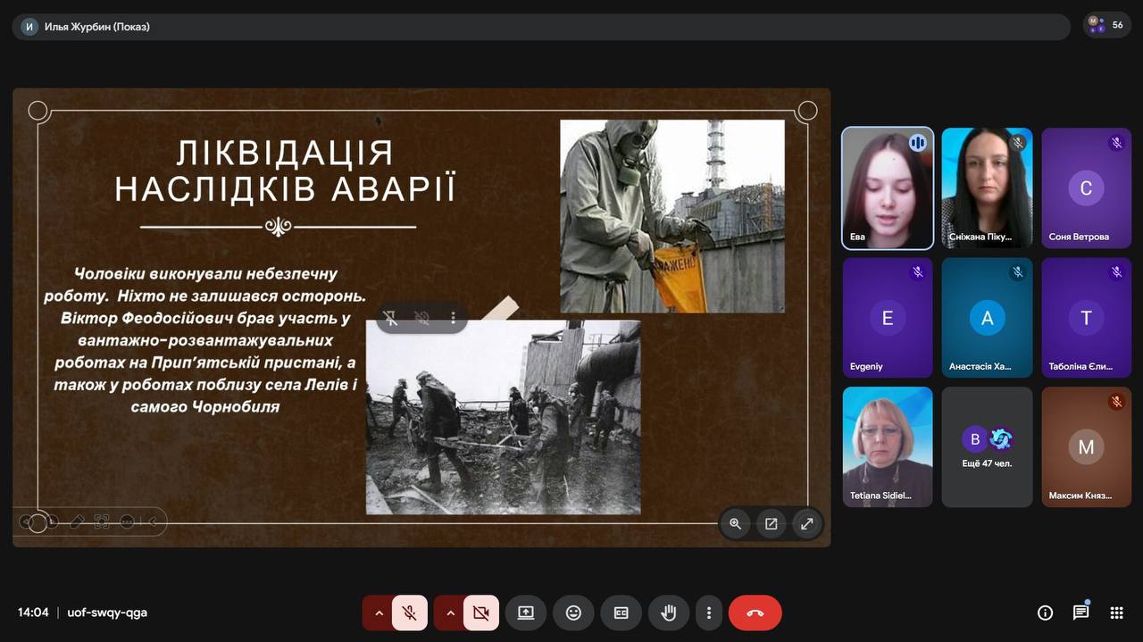This screenshot has height=642, width=1143.
Task: Open more options three-dot menu
Action: pyautogui.click(x=708, y=613)
